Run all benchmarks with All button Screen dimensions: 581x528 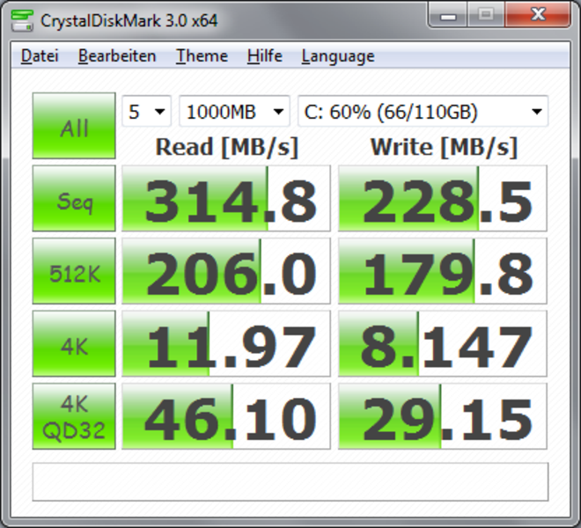[74, 126]
